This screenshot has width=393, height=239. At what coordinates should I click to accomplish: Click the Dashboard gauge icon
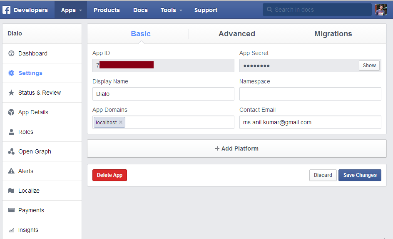click(x=11, y=53)
